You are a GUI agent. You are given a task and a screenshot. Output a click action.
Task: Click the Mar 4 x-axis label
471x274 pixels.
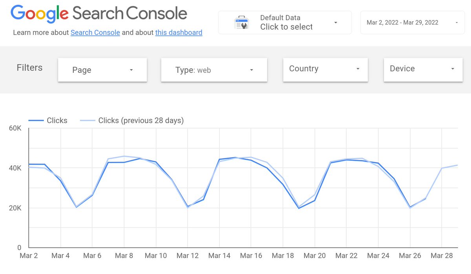(60, 256)
